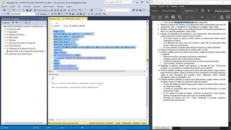The width and height of the screenshot is (231, 130).
Task: Expand the Objetos de servidor node
Action: (5, 35)
